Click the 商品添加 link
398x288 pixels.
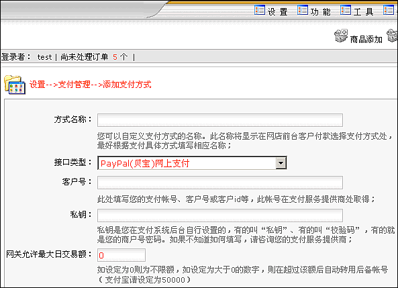point(366,40)
